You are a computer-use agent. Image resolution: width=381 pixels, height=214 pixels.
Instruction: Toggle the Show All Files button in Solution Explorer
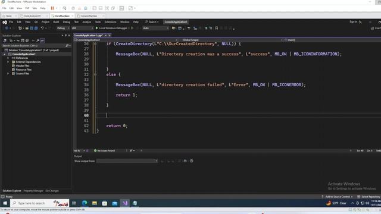[27, 40]
